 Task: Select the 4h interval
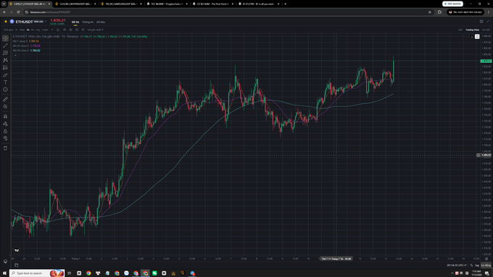[33, 30]
